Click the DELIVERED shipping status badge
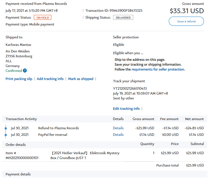210x178 pixels. point(123,17)
